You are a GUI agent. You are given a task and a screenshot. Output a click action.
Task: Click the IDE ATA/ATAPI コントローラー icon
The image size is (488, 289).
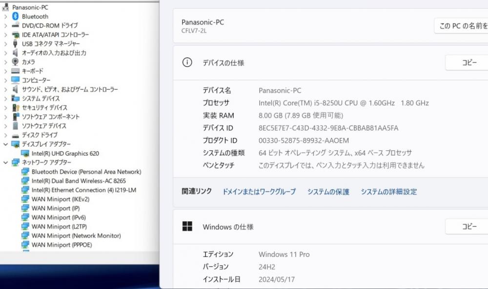[15, 35]
